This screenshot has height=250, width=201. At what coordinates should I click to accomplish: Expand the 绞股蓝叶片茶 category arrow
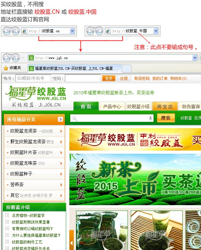(61, 152)
